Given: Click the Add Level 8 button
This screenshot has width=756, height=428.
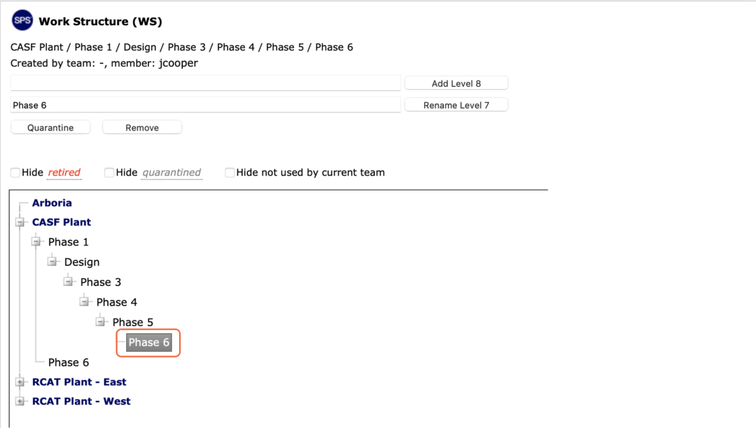Looking at the screenshot, I should click(456, 83).
